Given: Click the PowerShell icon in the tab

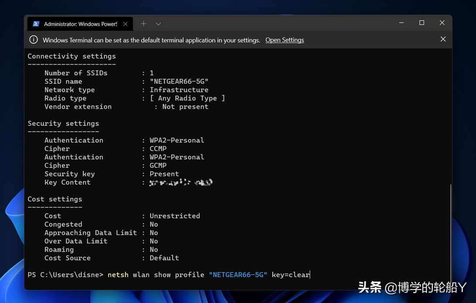Looking at the screenshot, I should coord(36,24).
